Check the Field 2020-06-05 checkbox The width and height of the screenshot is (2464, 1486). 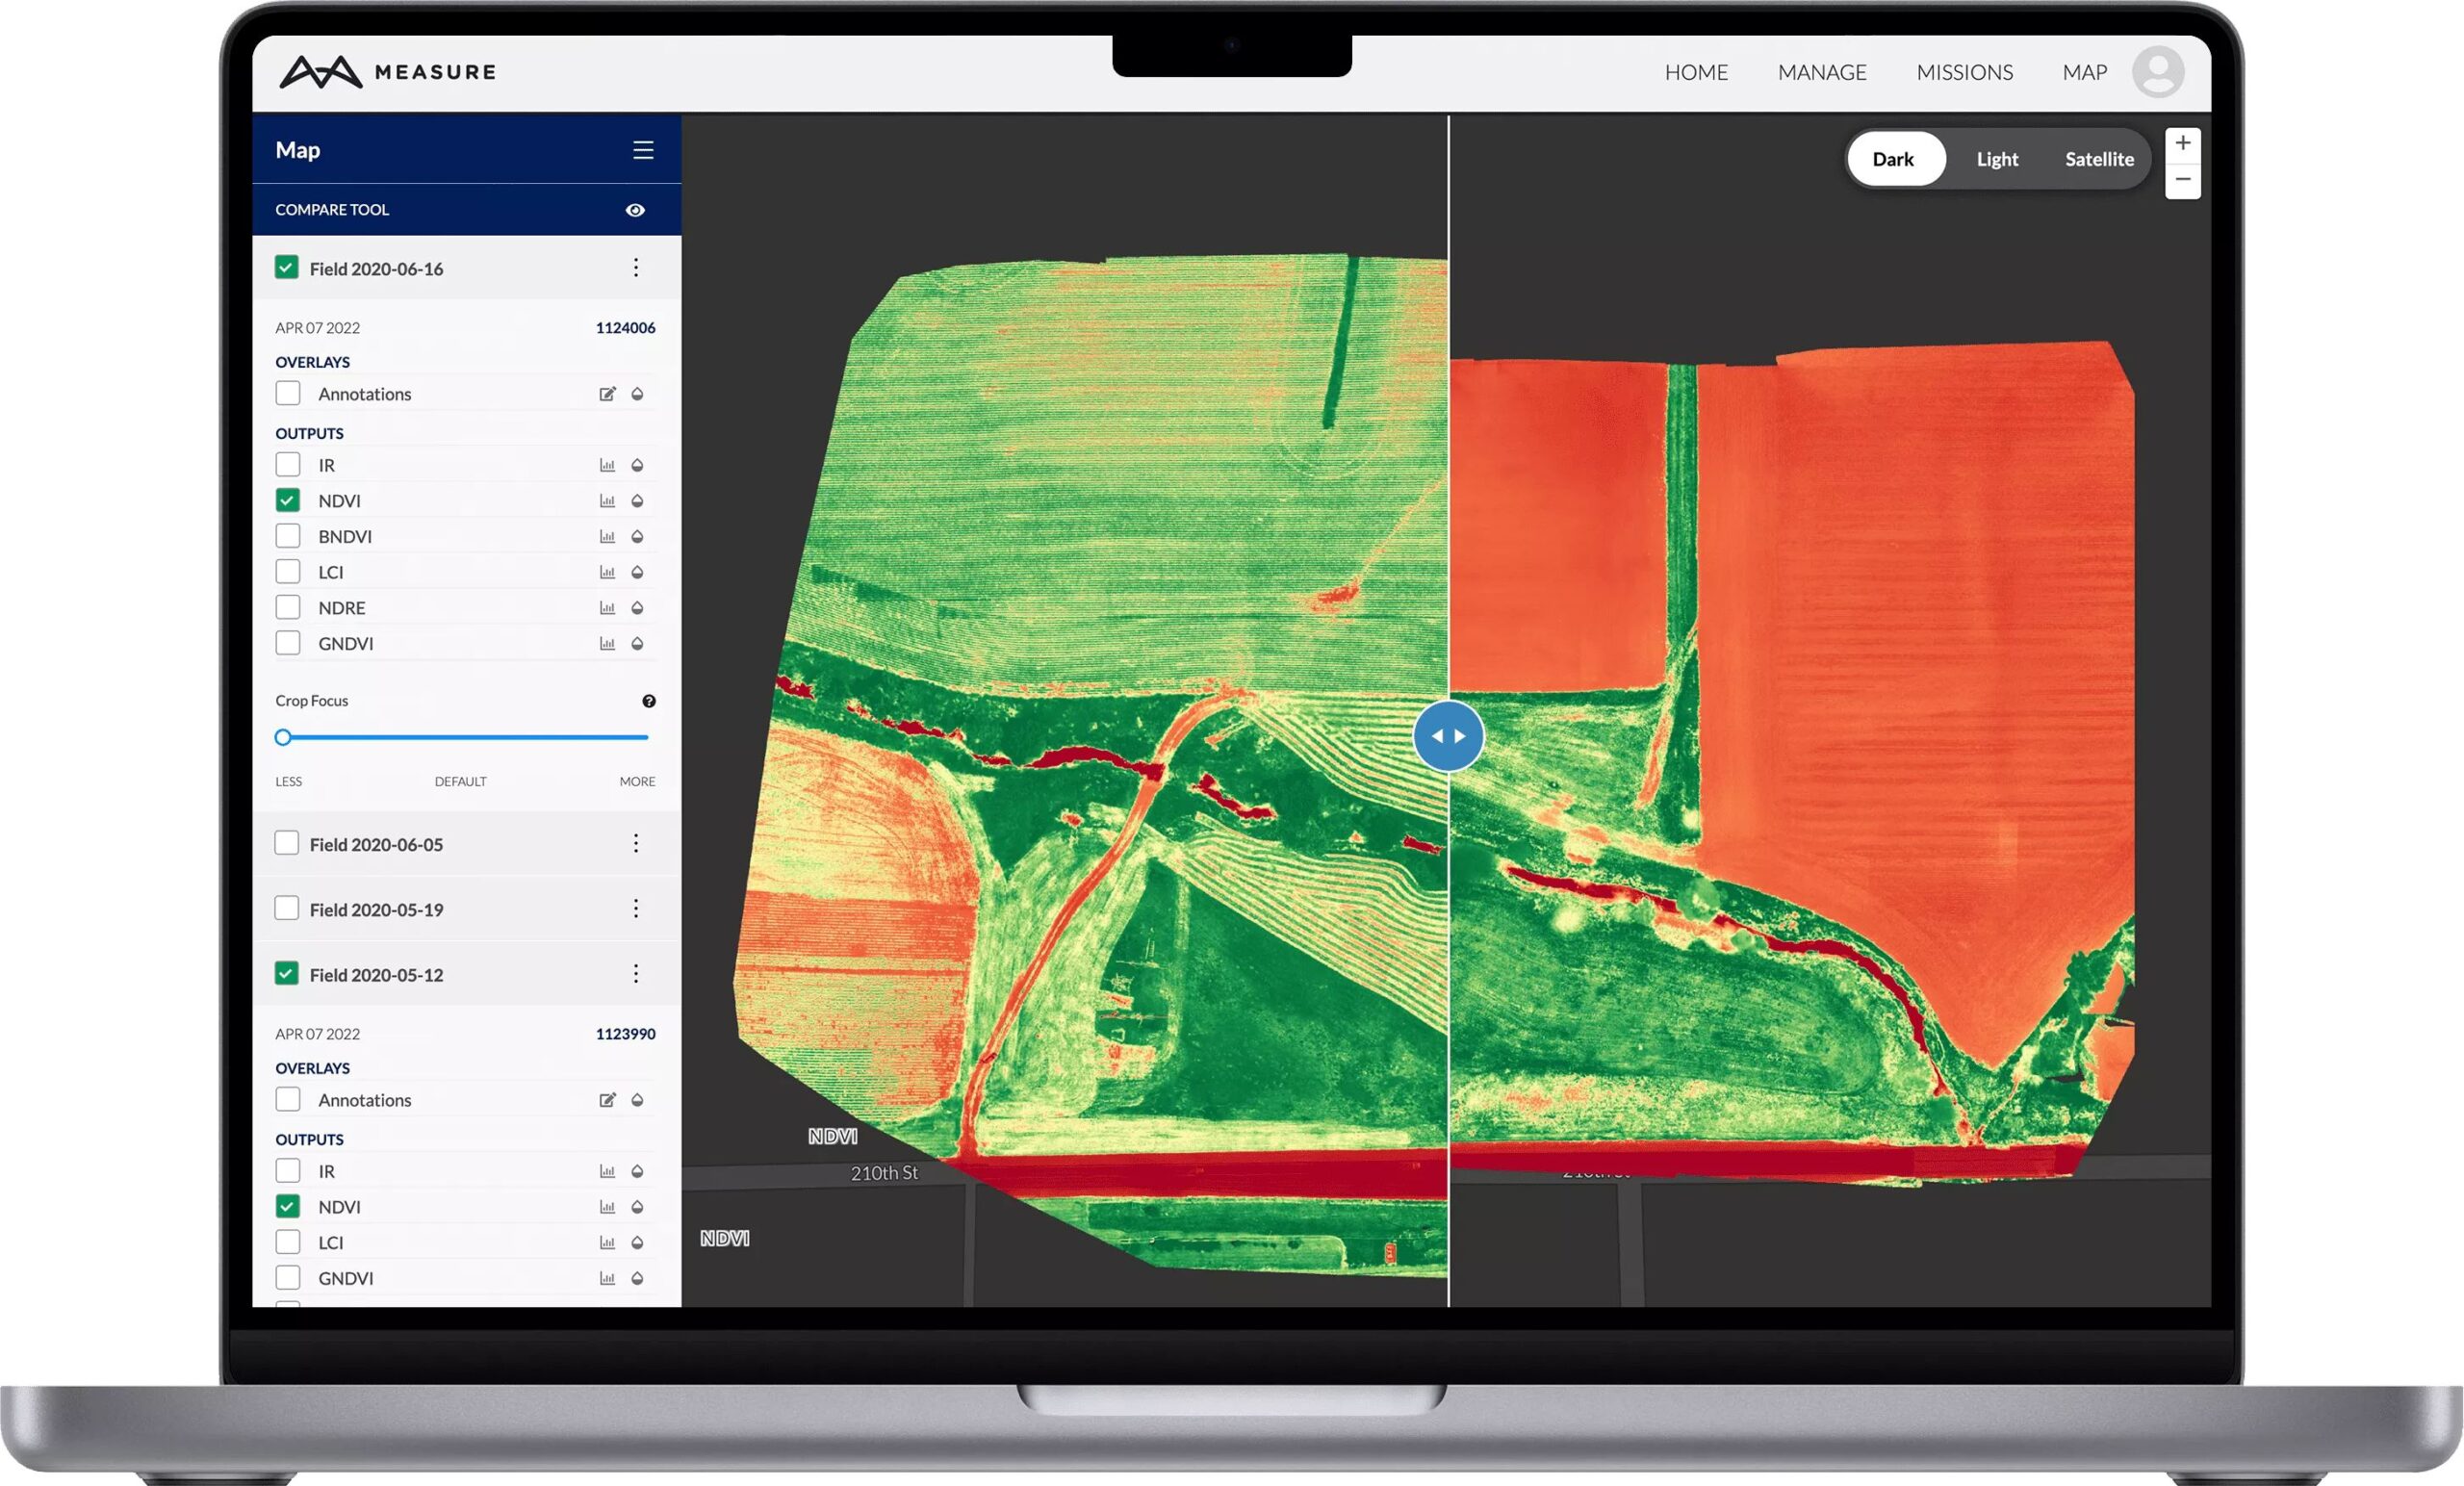pyautogui.click(x=287, y=843)
